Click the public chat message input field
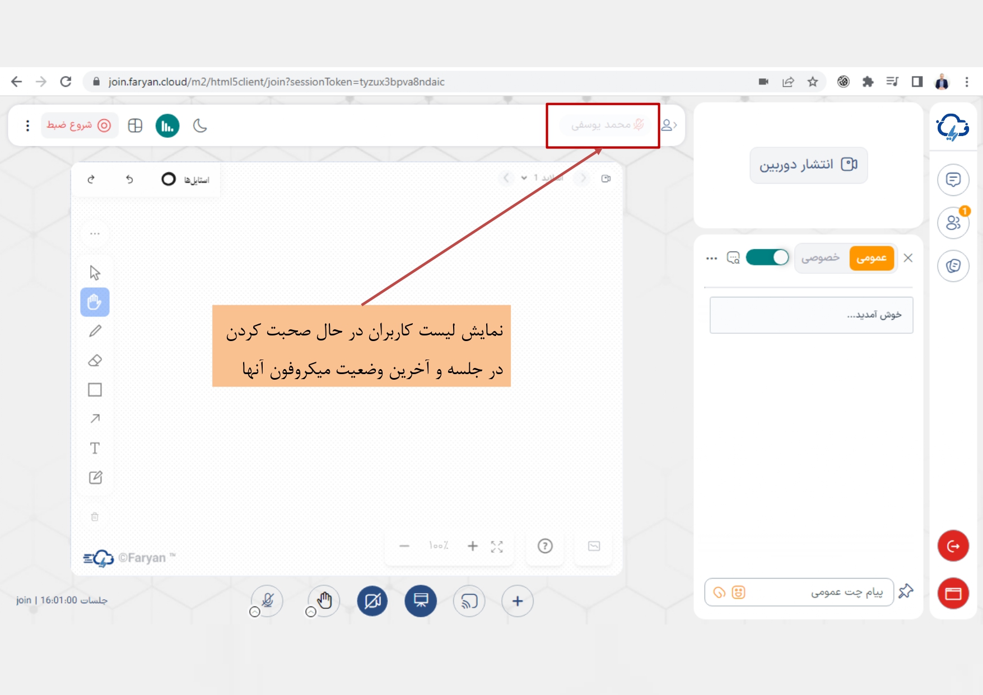Screen dimensions: 983x695 818,593
